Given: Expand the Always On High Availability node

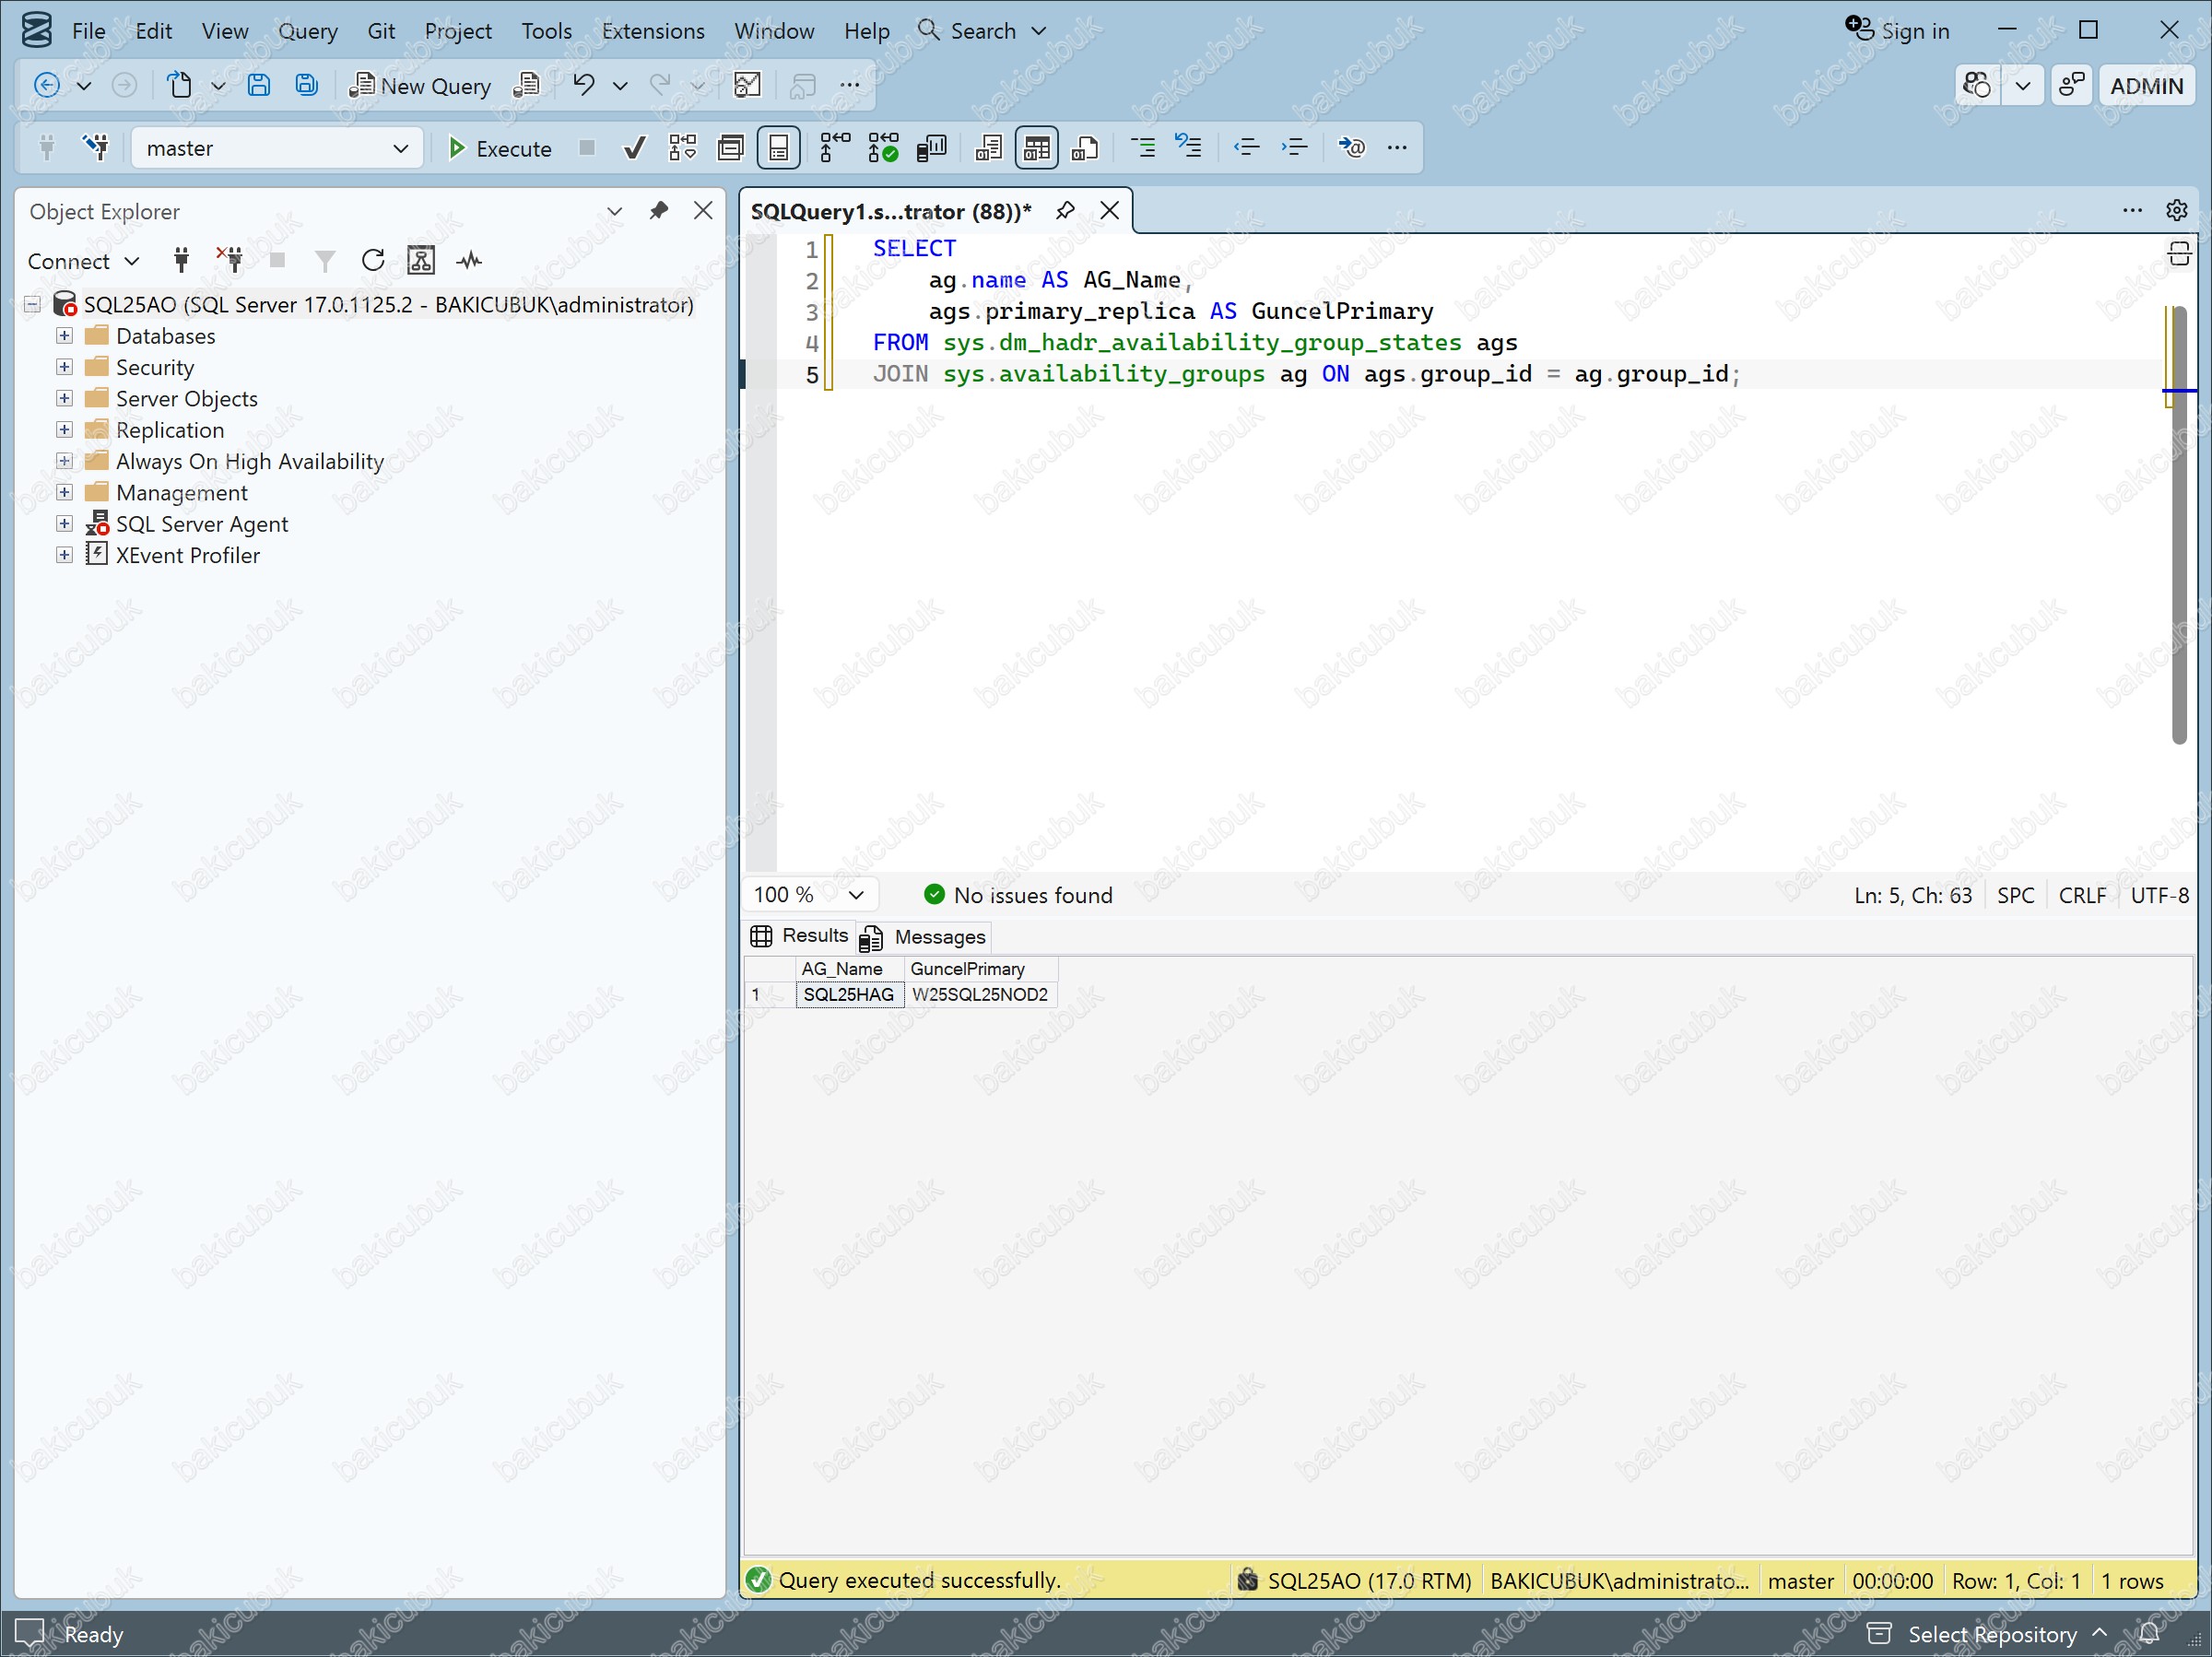Looking at the screenshot, I should 64,461.
